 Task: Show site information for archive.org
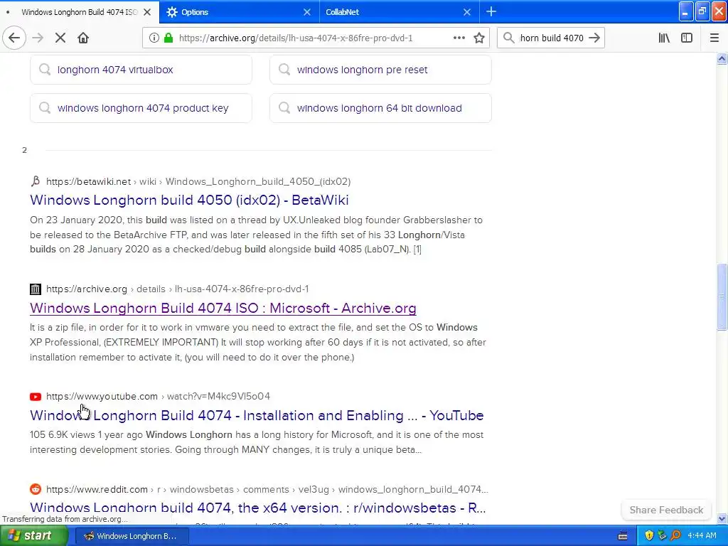point(154,38)
